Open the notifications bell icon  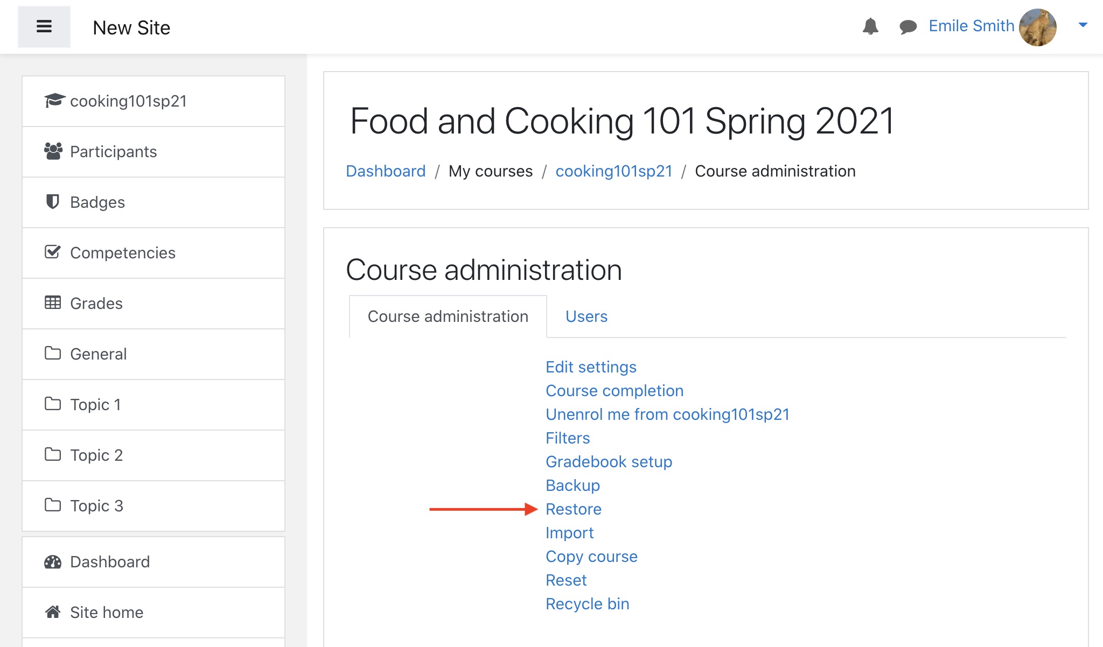coord(870,26)
